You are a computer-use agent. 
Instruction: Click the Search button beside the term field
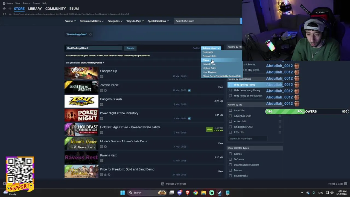coord(130,48)
